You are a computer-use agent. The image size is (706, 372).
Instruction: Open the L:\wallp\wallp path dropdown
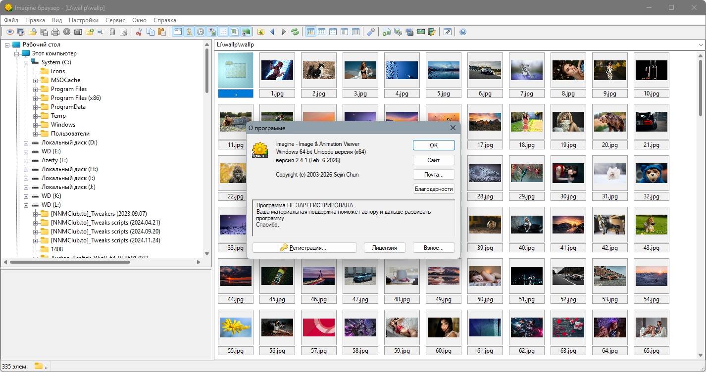[x=701, y=45]
